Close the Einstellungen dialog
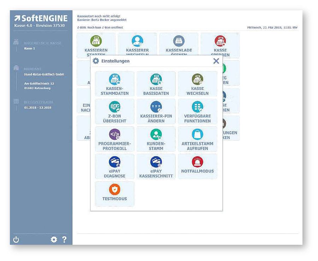The image size is (318, 261). pos(216,61)
